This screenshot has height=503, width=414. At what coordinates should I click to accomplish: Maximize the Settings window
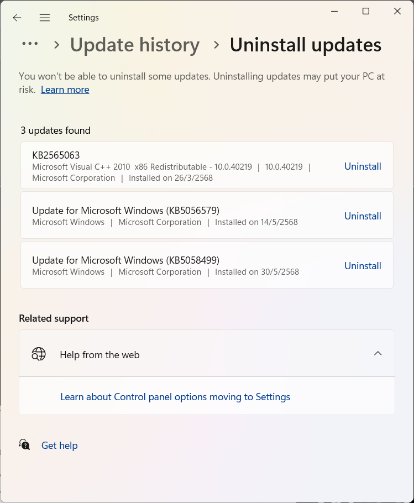[x=366, y=11]
